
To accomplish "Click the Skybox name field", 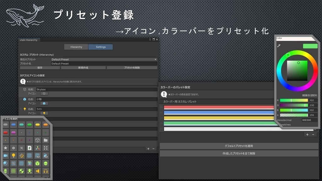I will click(x=97, y=90).
